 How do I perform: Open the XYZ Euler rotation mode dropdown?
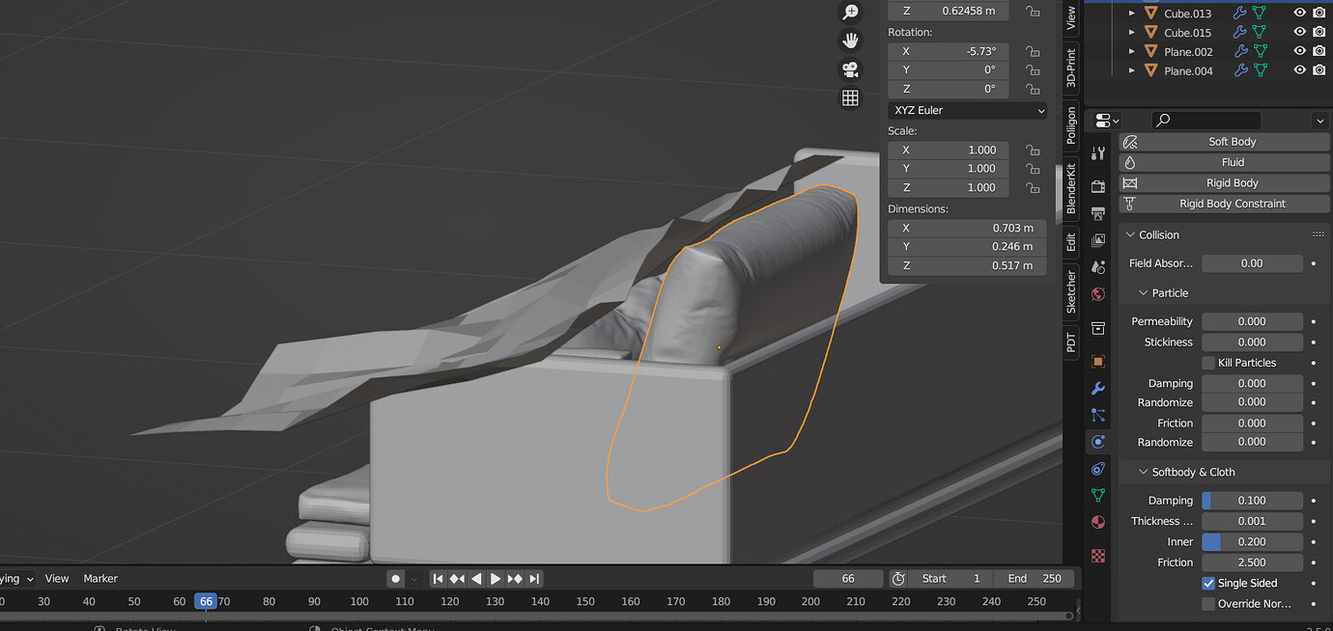pos(967,110)
